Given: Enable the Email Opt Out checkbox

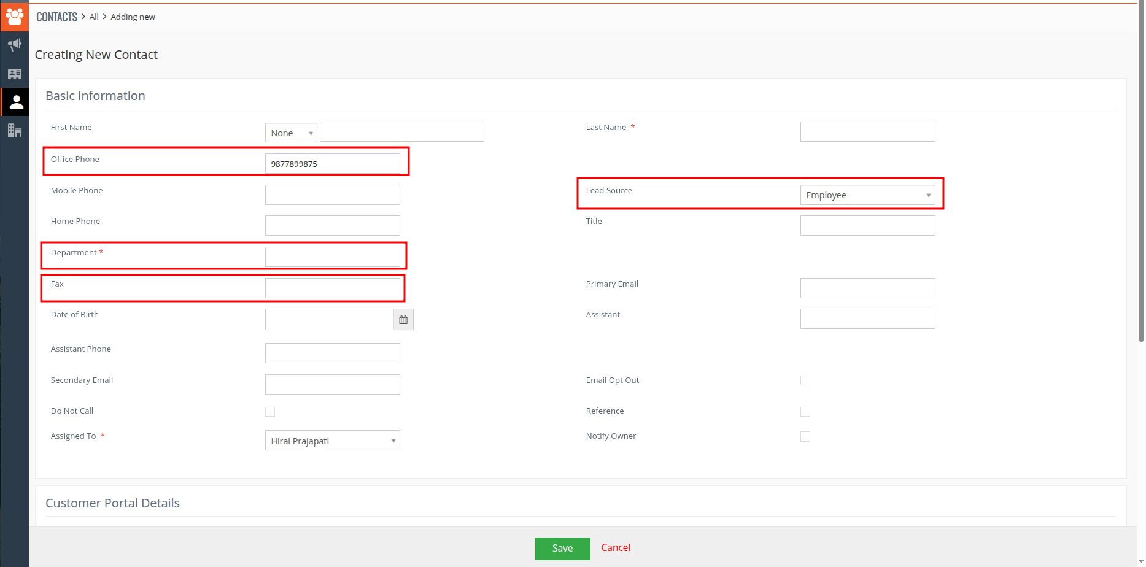Looking at the screenshot, I should click(805, 380).
